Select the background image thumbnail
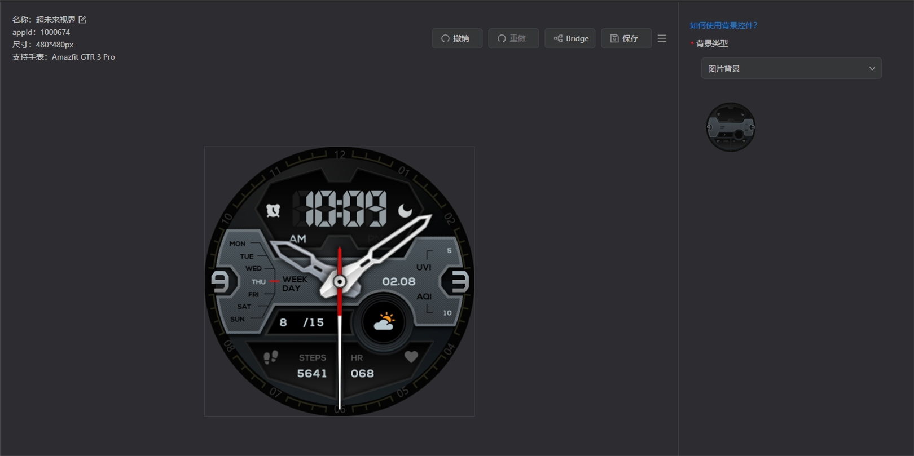The image size is (914, 456). pyautogui.click(x=731, y=127)
